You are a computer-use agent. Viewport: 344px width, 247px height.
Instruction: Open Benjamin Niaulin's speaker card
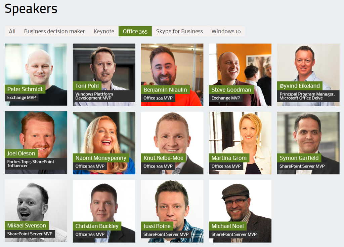pyautogui.click(x=172, y=75)
